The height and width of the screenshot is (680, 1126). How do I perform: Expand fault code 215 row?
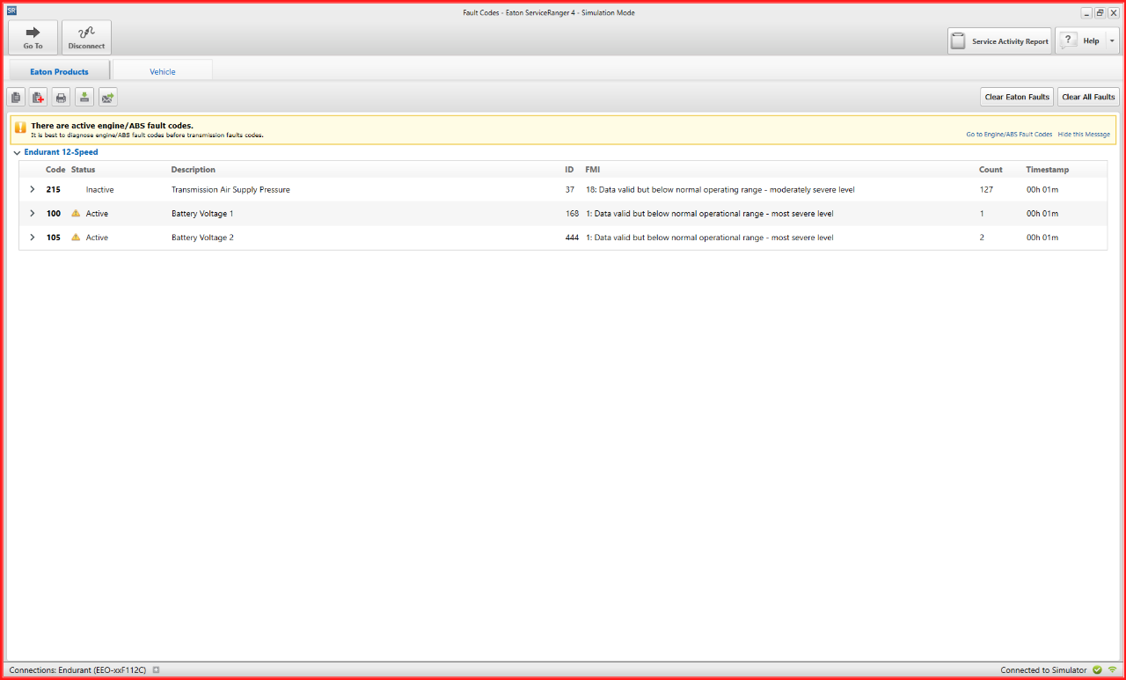click(x=33, y=190)
